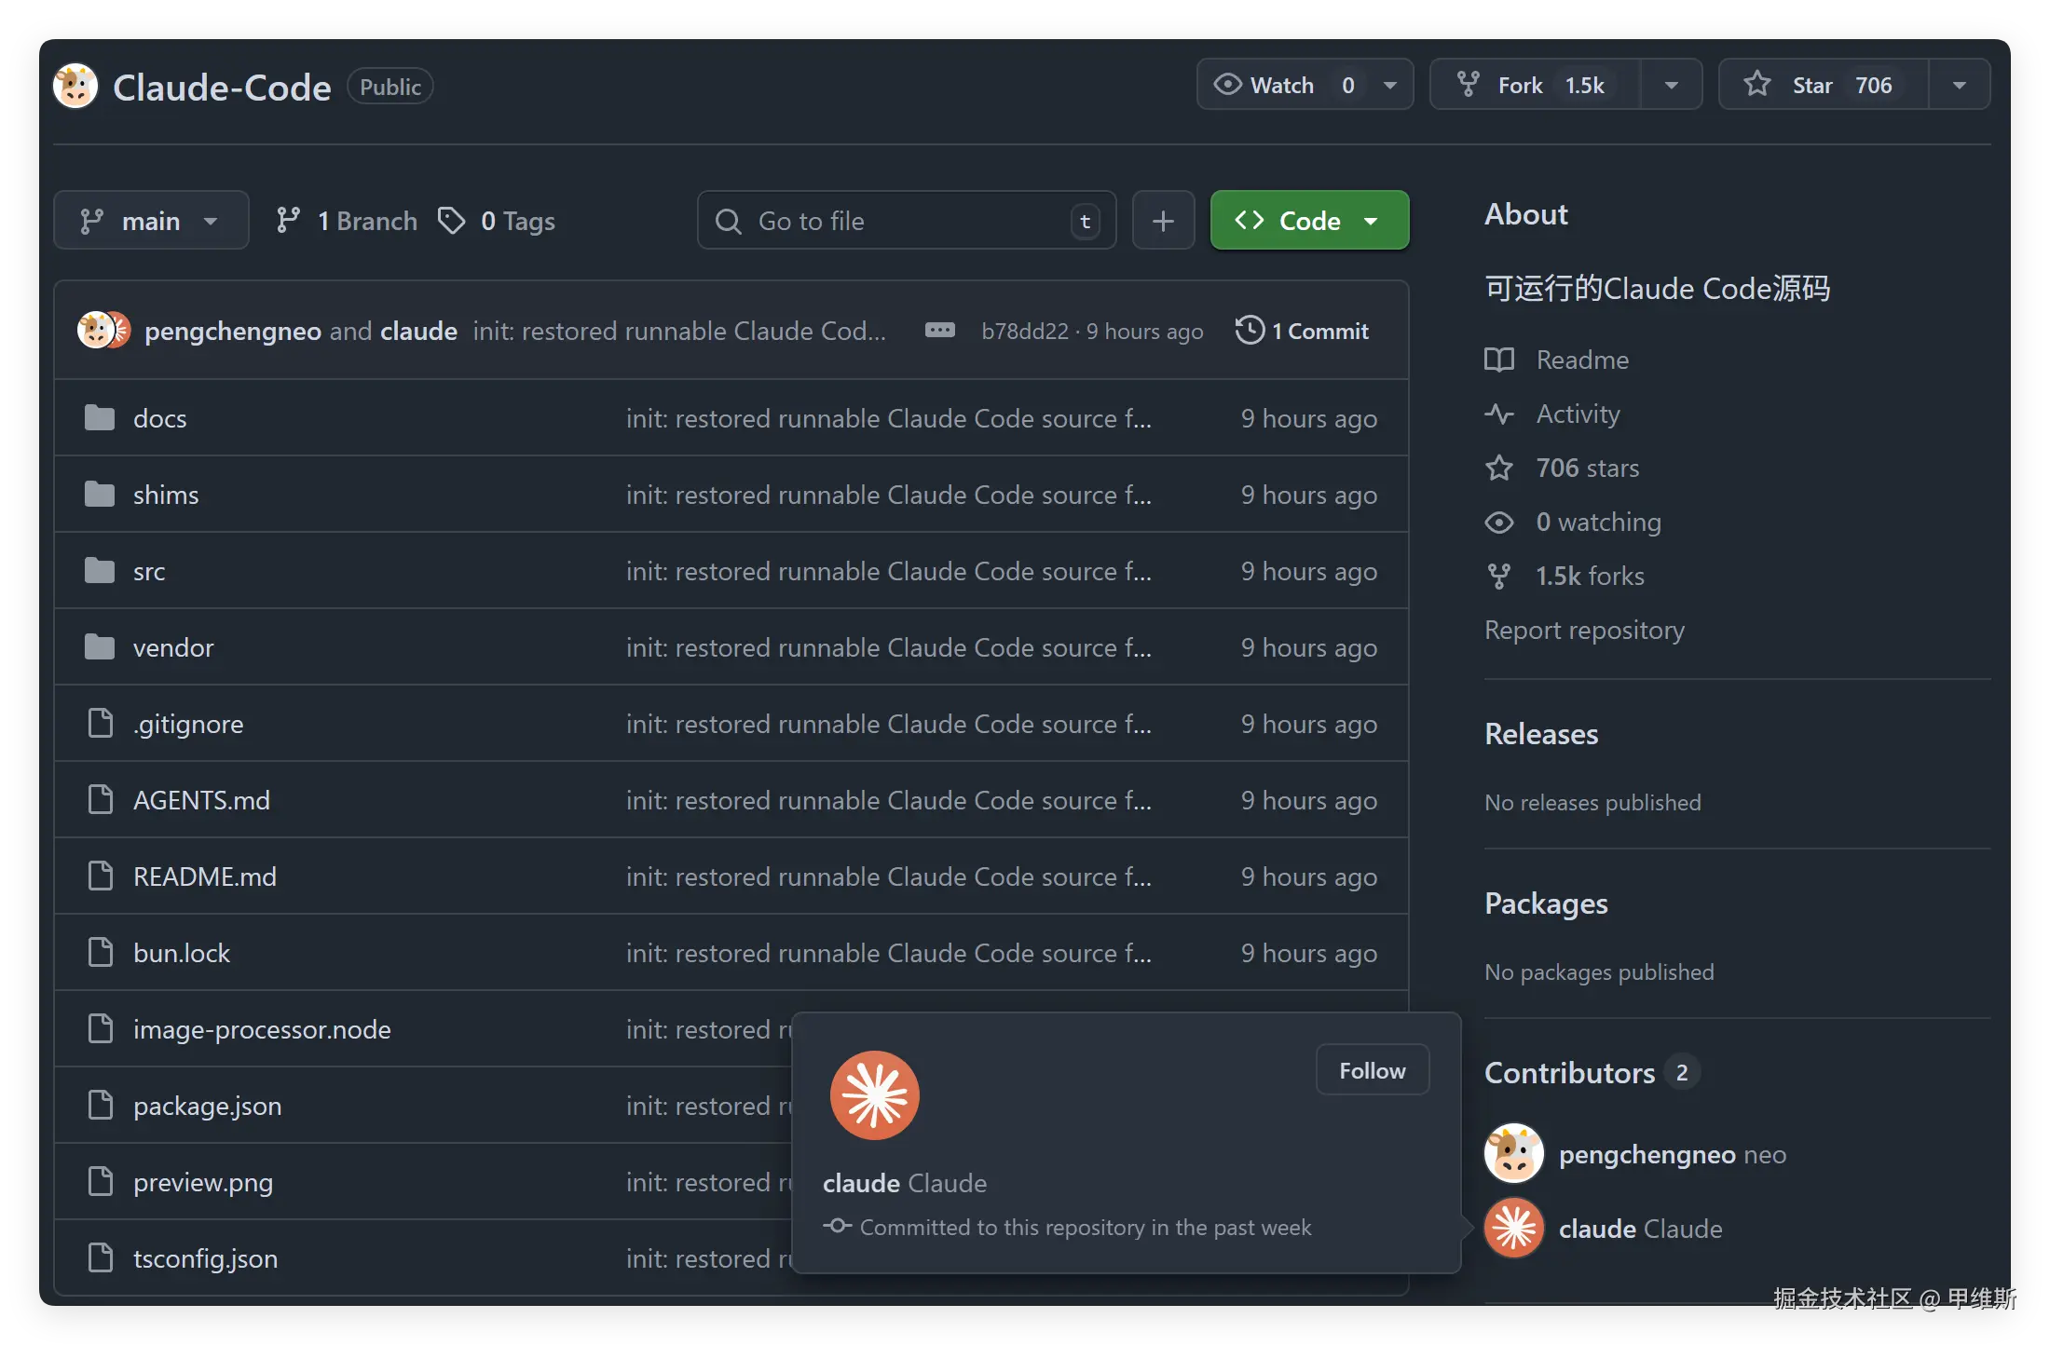Open the 1.5k forks sidebar link
The height and width of the screenshot is (1345, 2050).
(x=1590, y=576)
